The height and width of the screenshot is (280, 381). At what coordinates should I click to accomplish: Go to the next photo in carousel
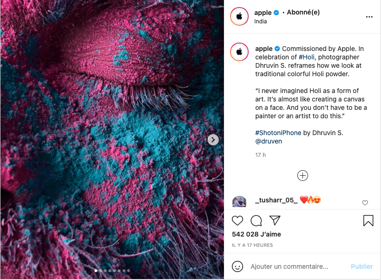point(213,140)
